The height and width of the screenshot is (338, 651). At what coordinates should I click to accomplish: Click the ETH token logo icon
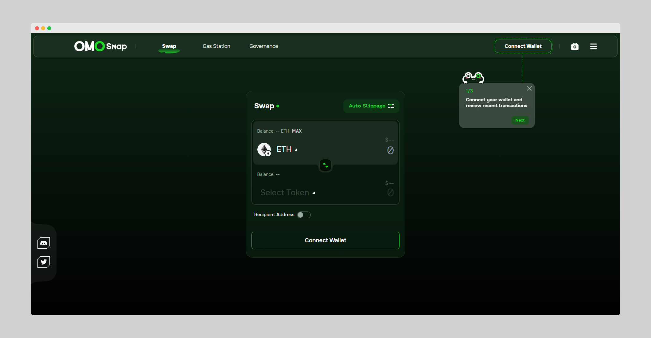[264, 150]
